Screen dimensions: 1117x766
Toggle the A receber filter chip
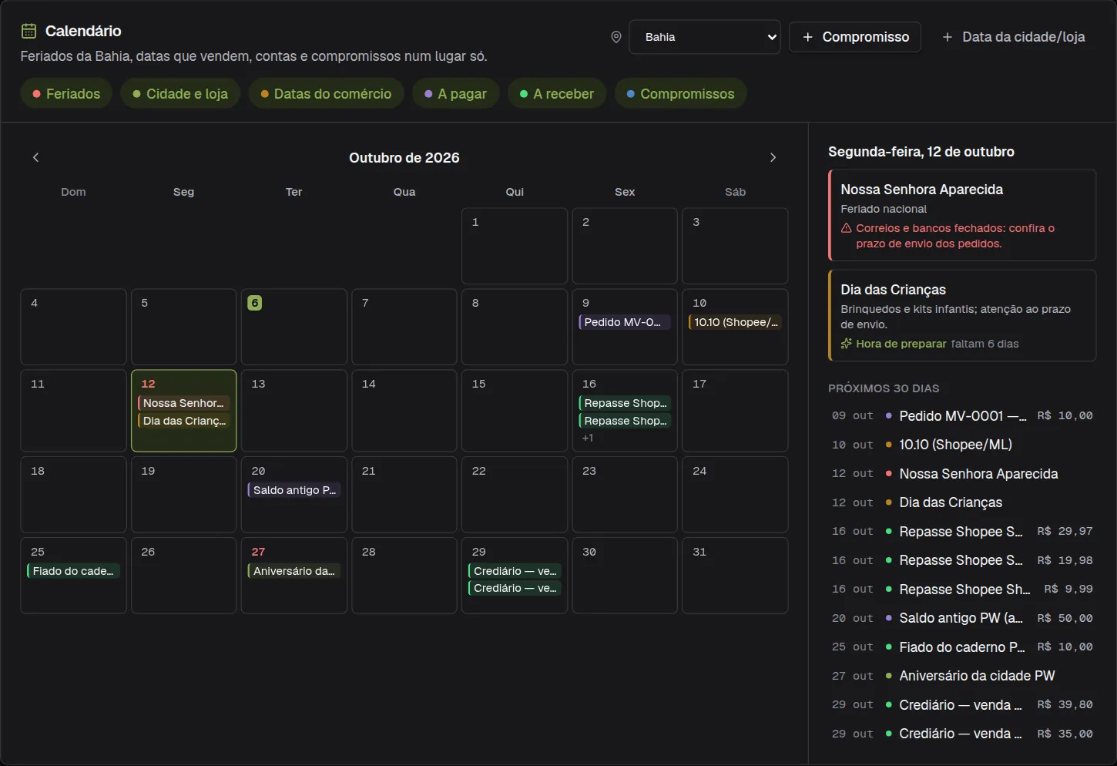coord(557,93)
